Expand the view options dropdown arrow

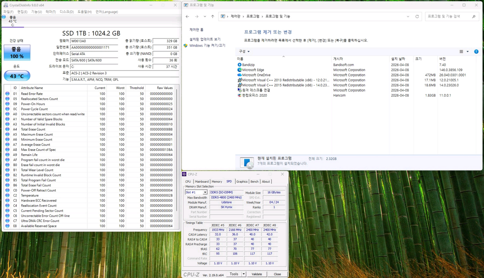468,52
